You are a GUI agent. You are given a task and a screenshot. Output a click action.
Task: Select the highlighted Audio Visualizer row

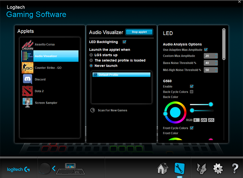coord(50,56)
